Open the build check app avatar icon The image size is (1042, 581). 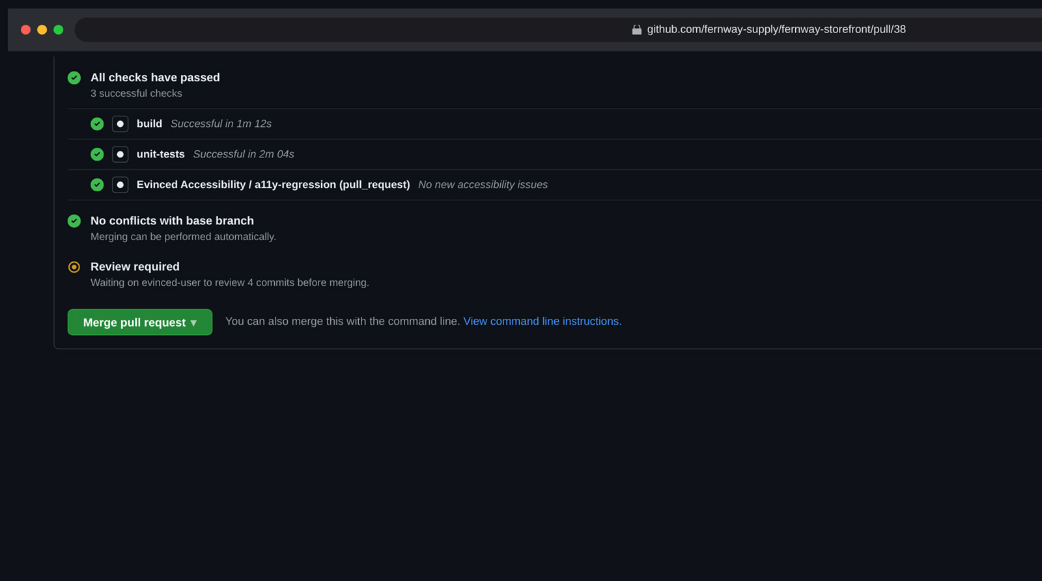coord(120,124)
